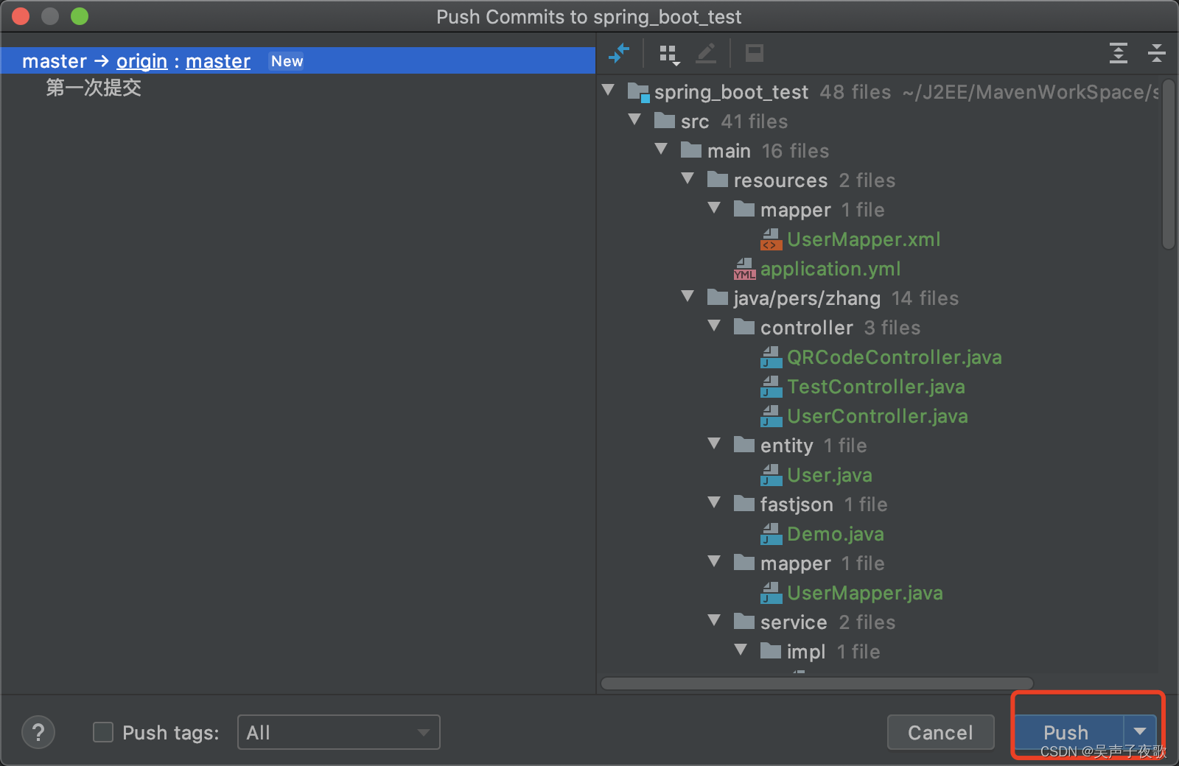Click the QRCodeController.java file icon
Image resolution: width=1179 pixels, height=766 pixels.
click(x=771, y=357)
